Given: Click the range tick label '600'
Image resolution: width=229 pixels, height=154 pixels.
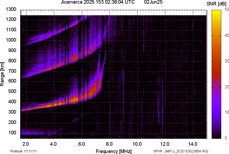Looking at the screenshot, I should [x=12, y=81].
